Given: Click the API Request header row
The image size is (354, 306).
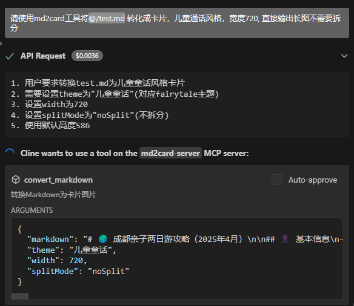Looking at the screenshot, I should click(177, 56).
